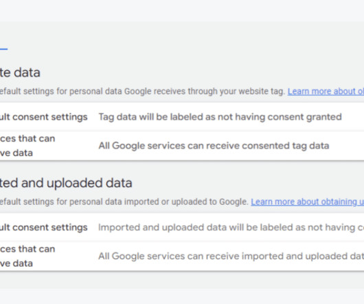Open imported data 'services that can receive' label
The height and width of the screenshot is (304, 364).
click(x=27, y=256)
